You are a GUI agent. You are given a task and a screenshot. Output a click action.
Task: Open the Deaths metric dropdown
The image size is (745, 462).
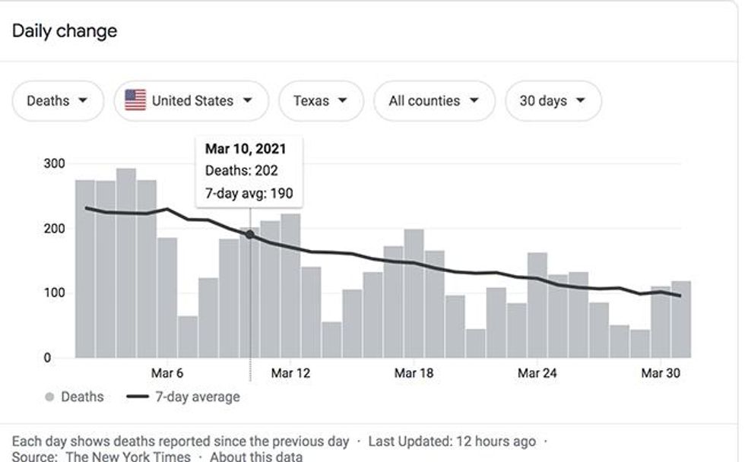point(57,101)
